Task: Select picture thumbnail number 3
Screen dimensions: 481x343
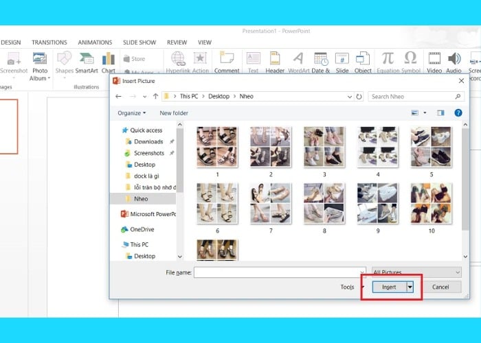Action: [x=324, y=147]
